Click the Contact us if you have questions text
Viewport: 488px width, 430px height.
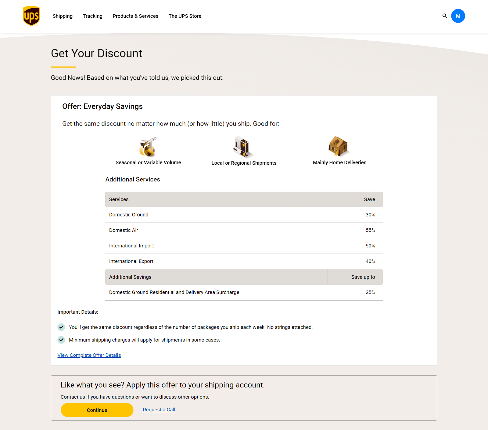(135, 397)
